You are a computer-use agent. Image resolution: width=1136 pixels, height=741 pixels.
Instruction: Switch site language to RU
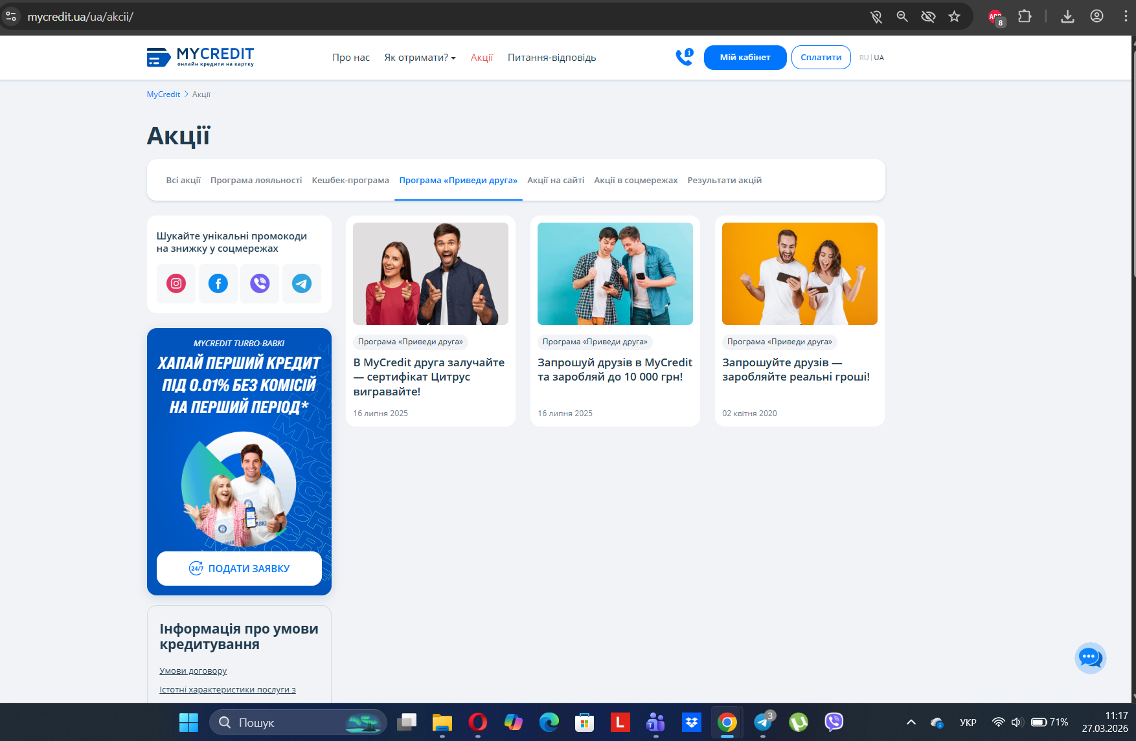(864, 58)
